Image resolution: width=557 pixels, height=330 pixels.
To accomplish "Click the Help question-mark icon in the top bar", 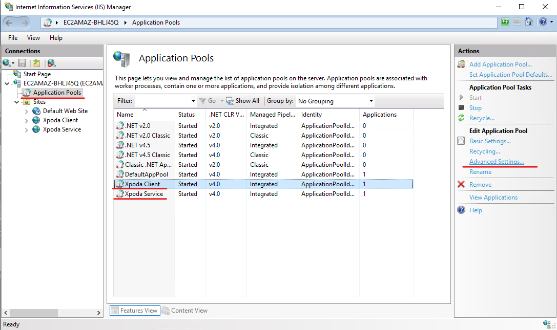I will click(x=543, y=22).
